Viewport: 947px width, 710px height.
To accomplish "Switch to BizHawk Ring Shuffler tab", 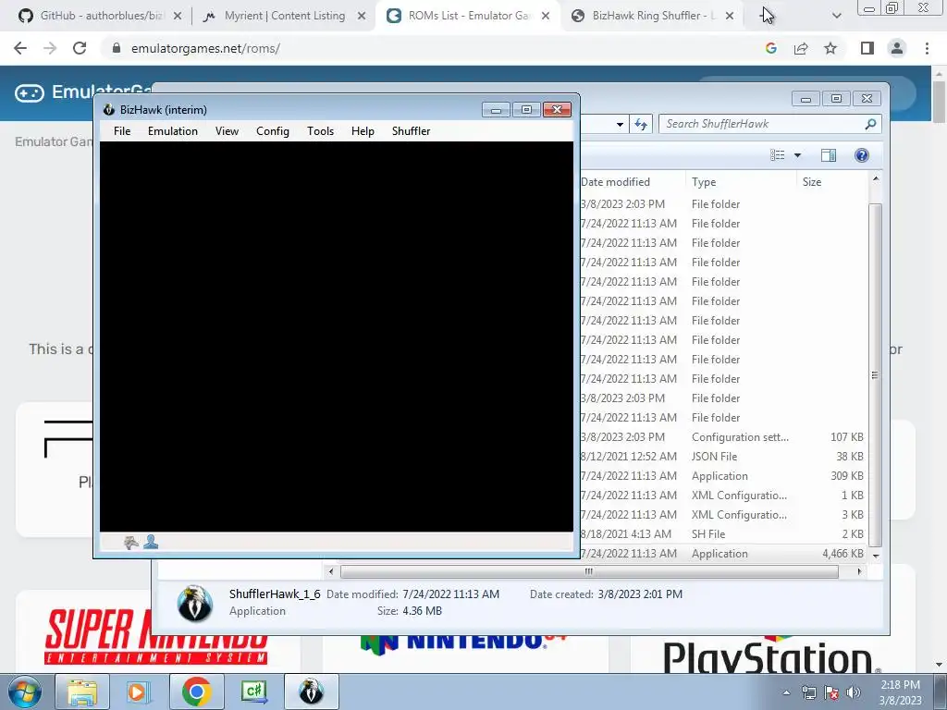I will [654, 16].
